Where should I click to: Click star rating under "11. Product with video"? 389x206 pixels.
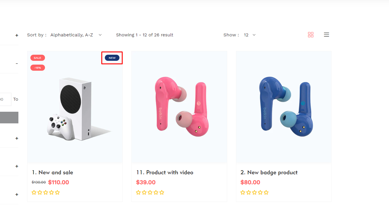[x=150, y=192]
